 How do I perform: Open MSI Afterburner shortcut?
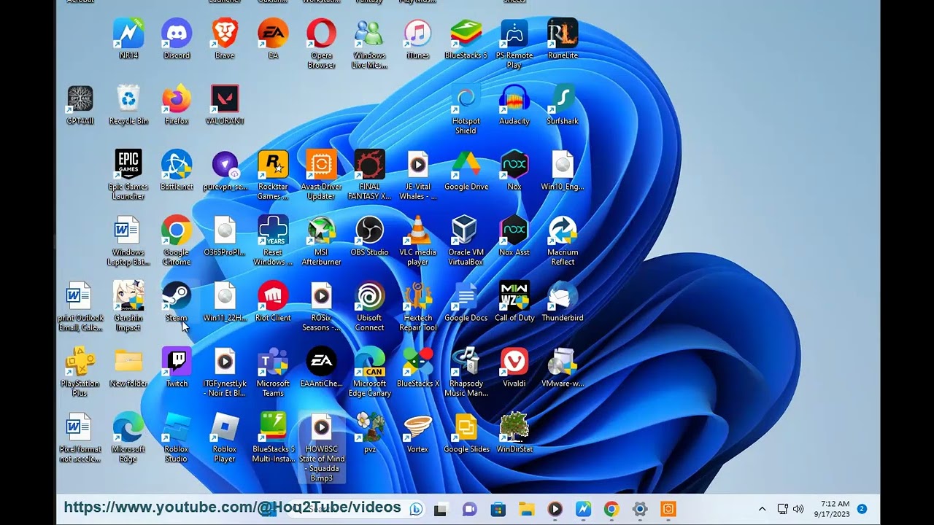coord(321,241)
